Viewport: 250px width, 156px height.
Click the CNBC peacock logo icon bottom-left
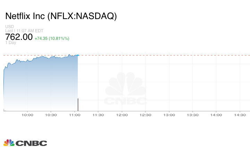tap(9, 143)
